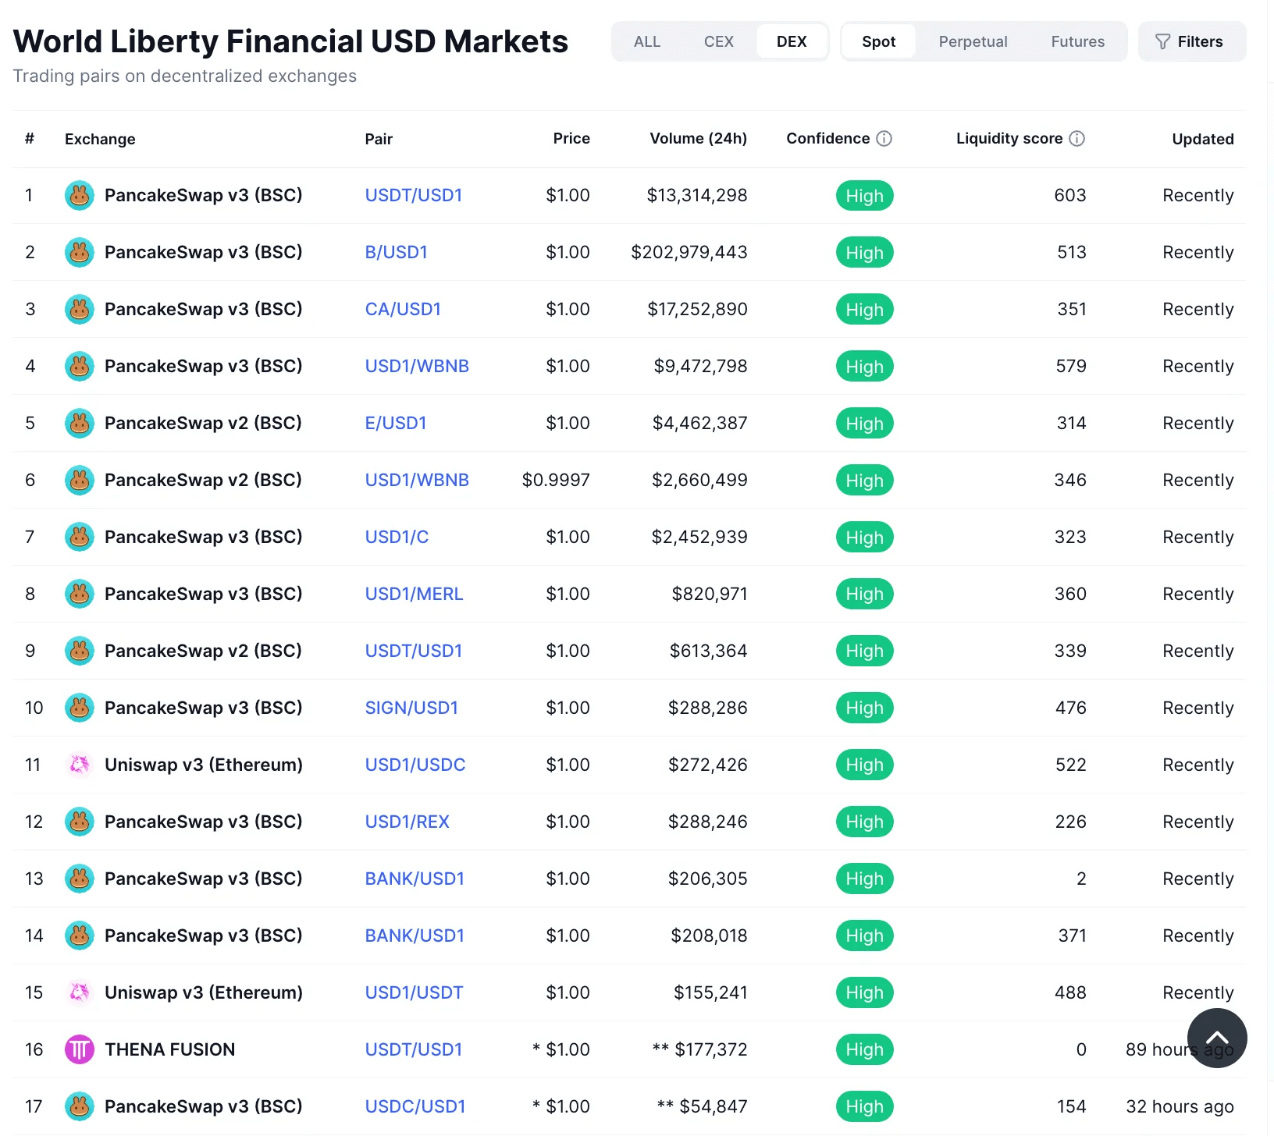Click the filter funnel icon in Filters
This screenshot has width=1274, height=1136.
click(x=1163, y=41)
